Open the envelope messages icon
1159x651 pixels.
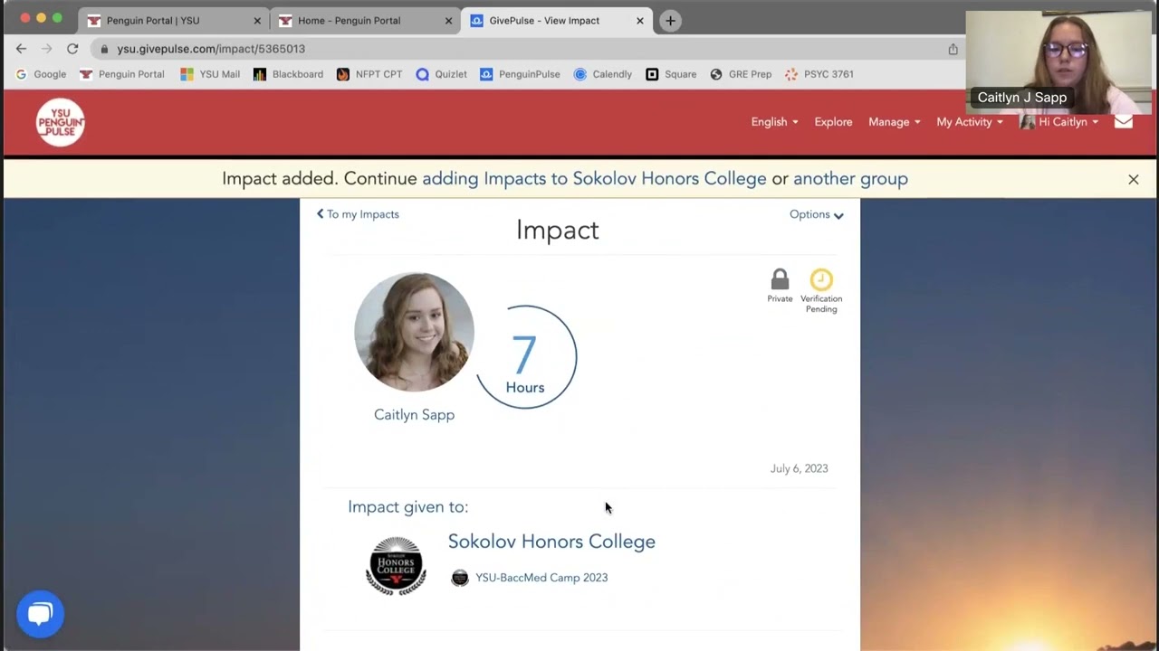pyautogui.click(x=1123, y=122)
